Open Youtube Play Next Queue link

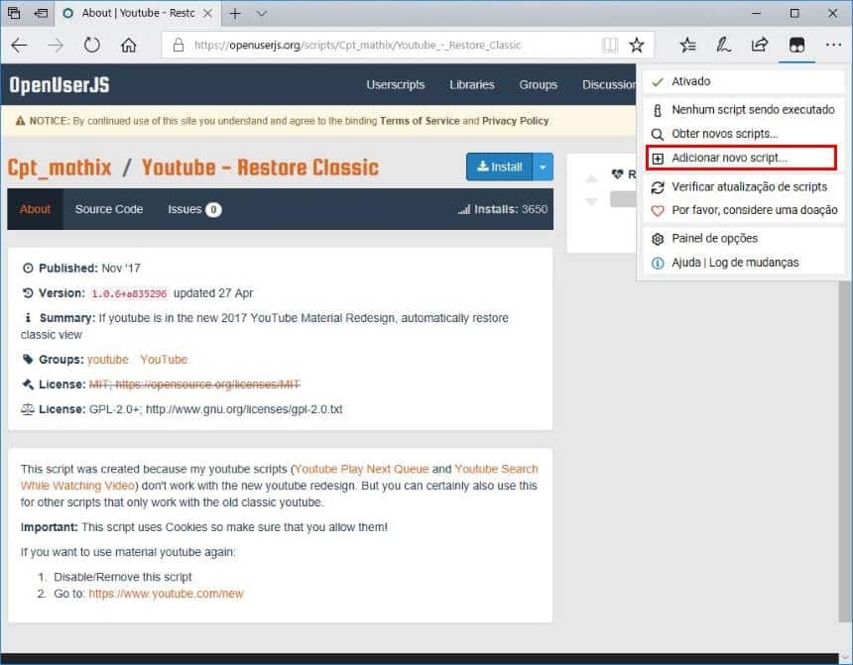(x=361, y=469)
